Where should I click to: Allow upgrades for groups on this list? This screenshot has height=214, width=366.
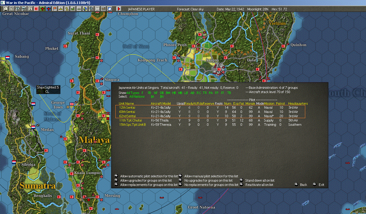tap(146, 180)
